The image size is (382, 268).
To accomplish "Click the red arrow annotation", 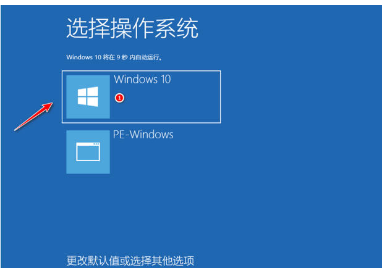I will click(33, 116).
